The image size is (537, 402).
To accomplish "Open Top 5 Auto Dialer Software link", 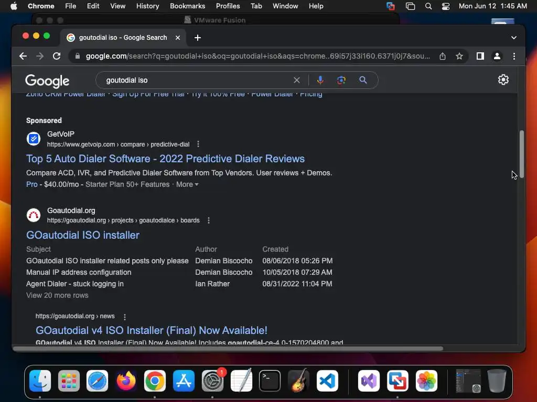I will click(x=165, y=159).
